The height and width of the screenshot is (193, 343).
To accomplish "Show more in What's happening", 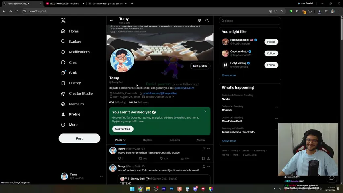I will (x=228, y=141).
